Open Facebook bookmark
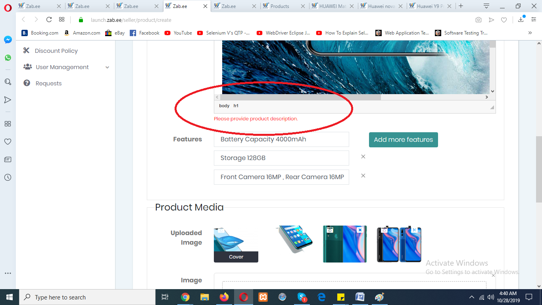The height and width of the screenshot is (305, 542). pos(145,33)
